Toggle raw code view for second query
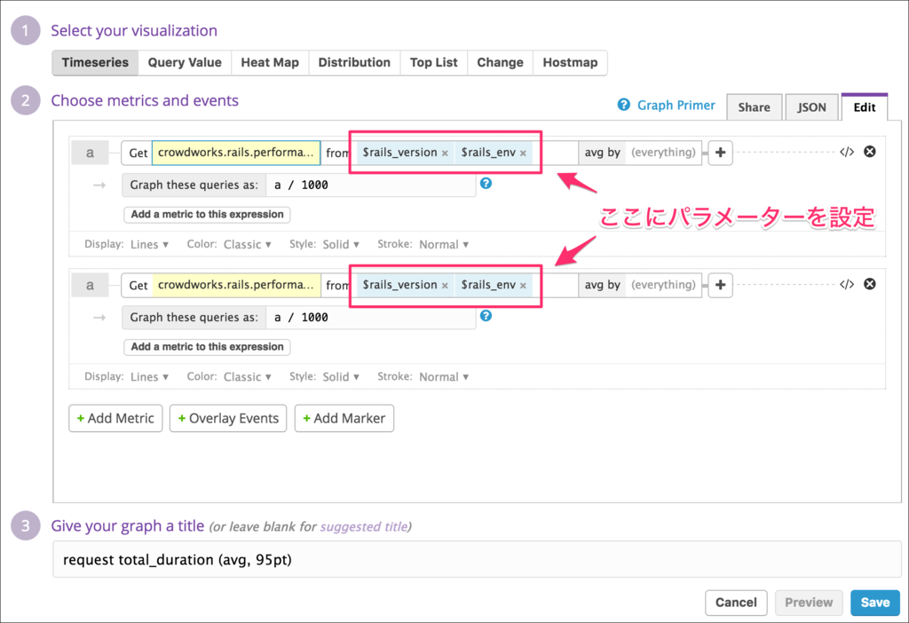 point(847,284)
